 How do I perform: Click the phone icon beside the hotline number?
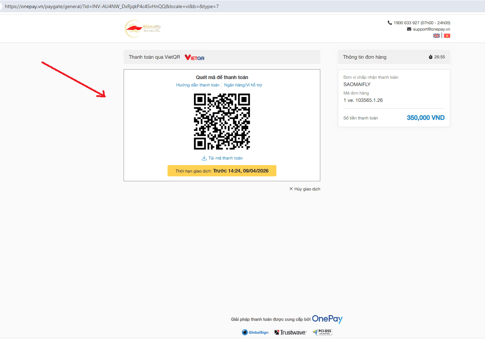[x=389, y=23]
